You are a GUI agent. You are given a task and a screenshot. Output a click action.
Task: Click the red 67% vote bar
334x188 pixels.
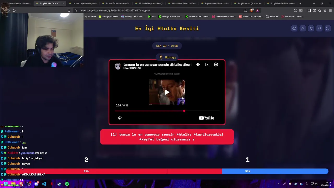tap(114, 171)
